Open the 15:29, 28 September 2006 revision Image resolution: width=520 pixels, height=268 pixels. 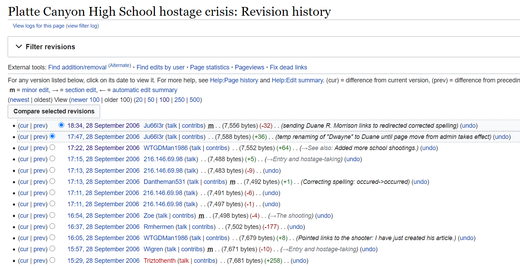(104, 261)
